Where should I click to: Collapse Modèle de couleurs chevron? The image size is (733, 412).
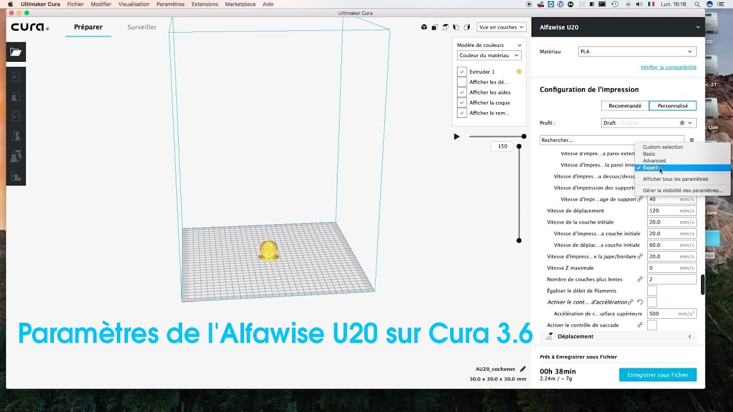(x=519, y=45)
